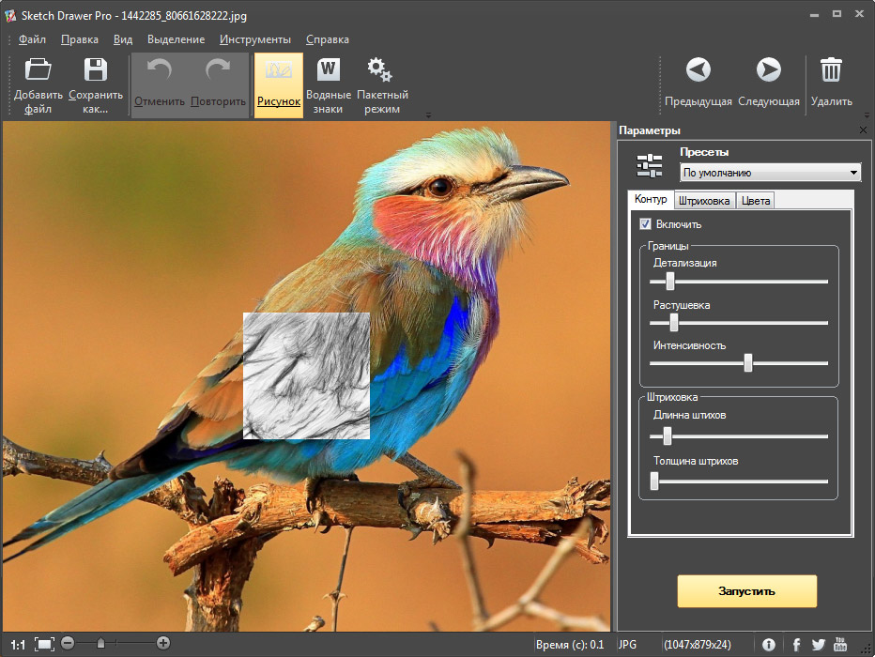The width and height of the screenshot is (875, 657).
Task: Open Пакетный режим batch mode gears
Action: pos(379,70)
